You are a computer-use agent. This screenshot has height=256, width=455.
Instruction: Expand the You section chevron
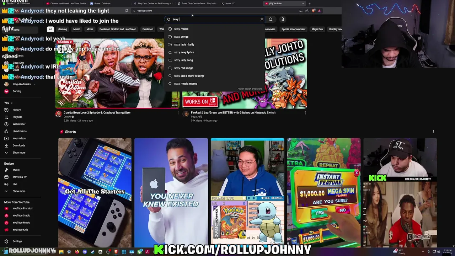click(12, 103)
